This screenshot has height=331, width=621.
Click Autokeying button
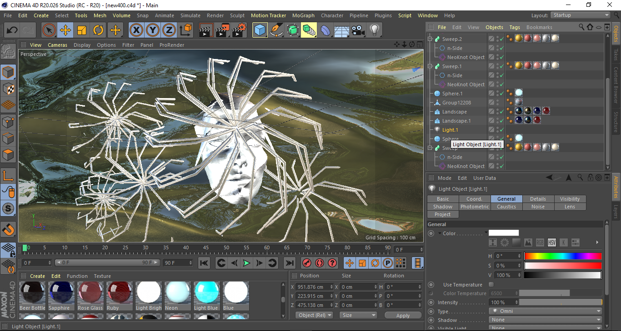point(320,263)
